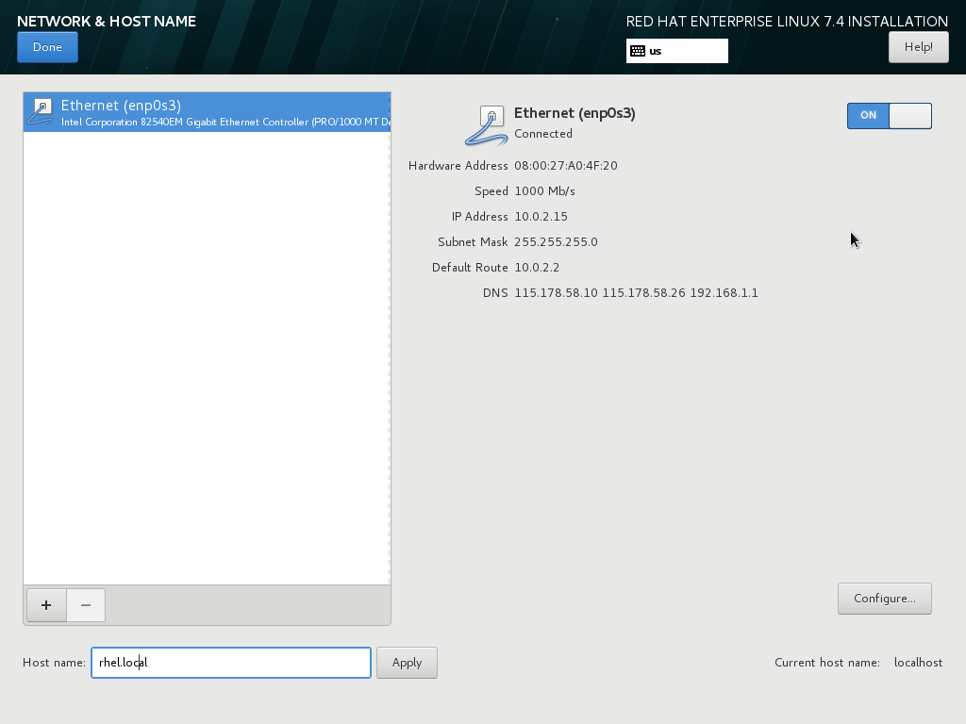Viewport: 966px width, 724px height.
Task: Apply the host name
Action: (x=407, y=663)
